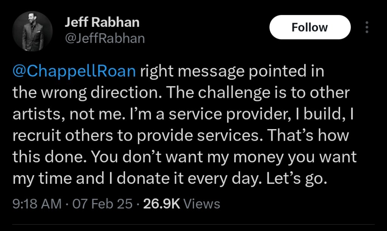
Task: Click the Jeff Rabhan display name
Action: point(102,23)
